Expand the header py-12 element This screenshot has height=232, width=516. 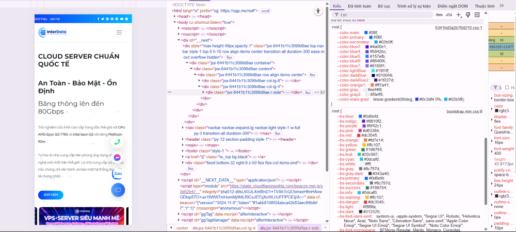(183, 139)
